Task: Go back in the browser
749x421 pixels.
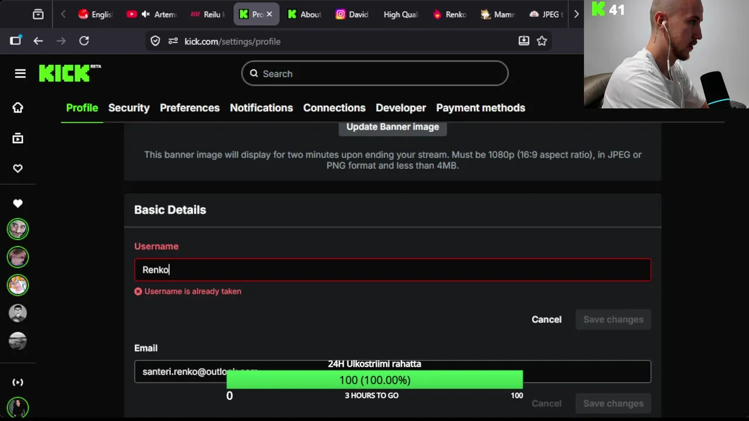Action: pos(38,41)
